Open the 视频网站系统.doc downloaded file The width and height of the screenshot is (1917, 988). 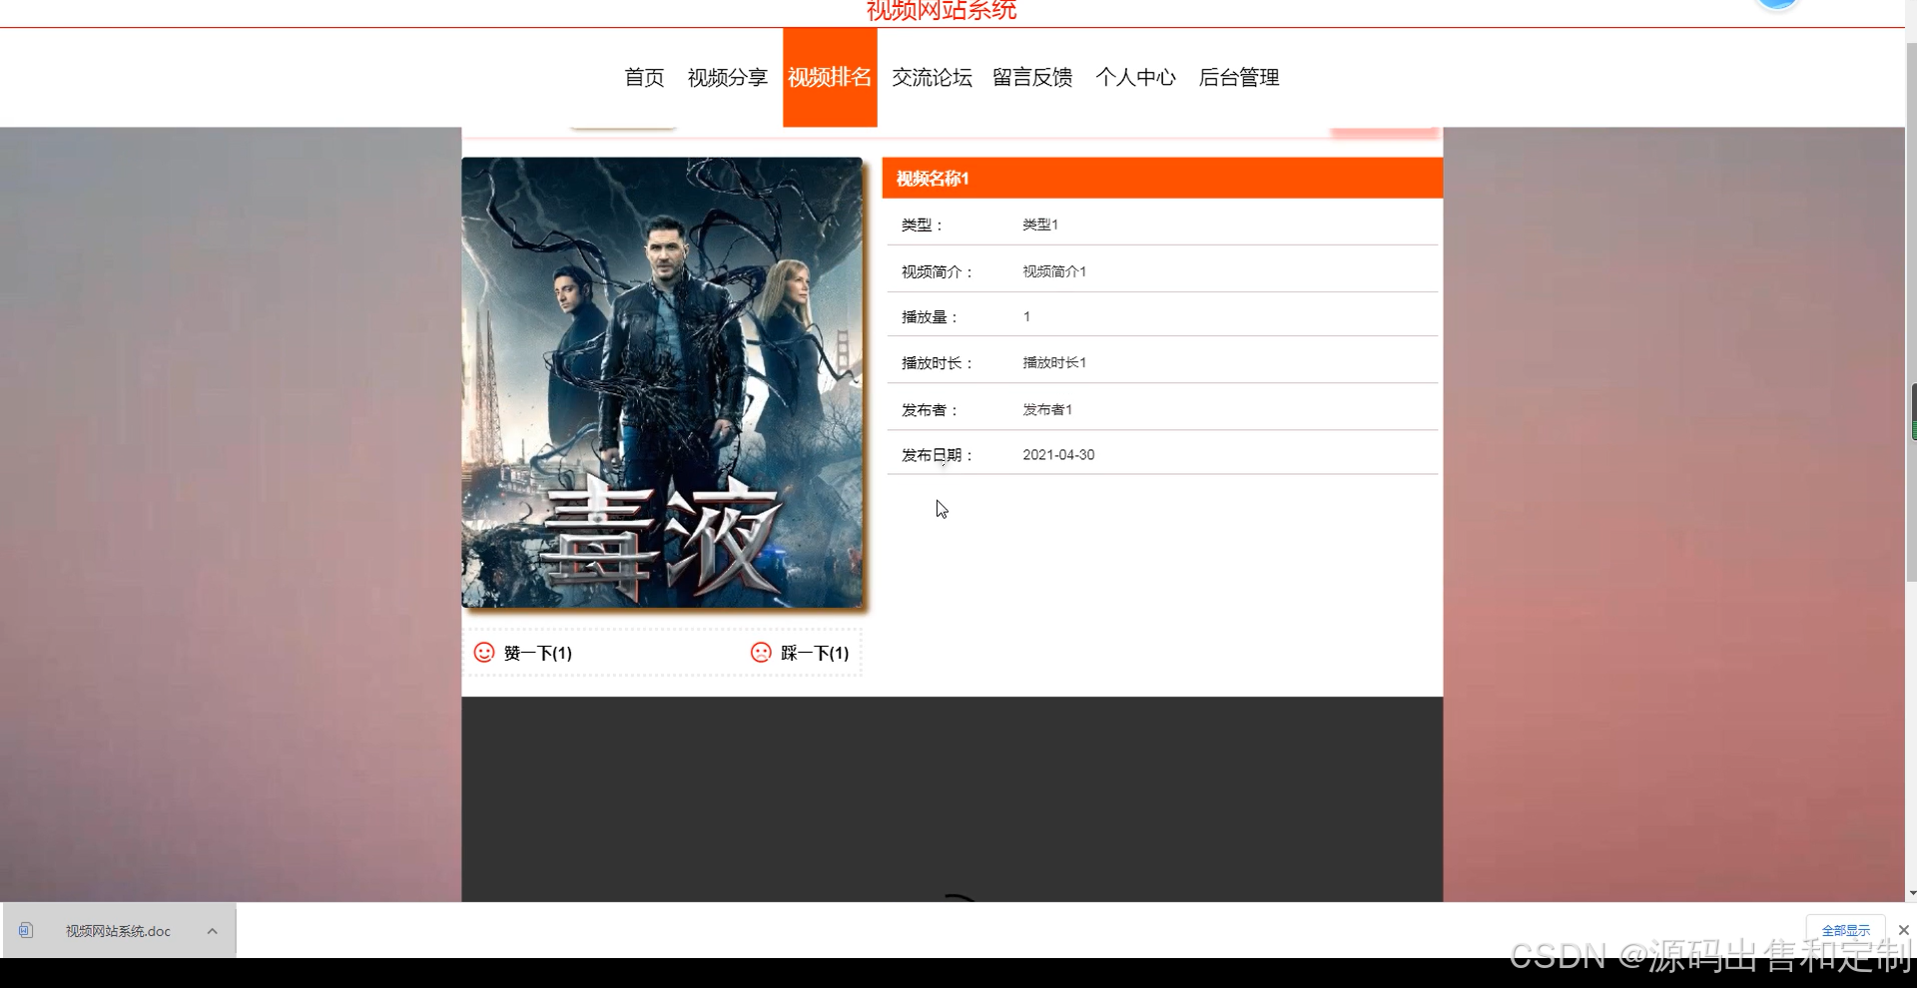click(118, 931)
